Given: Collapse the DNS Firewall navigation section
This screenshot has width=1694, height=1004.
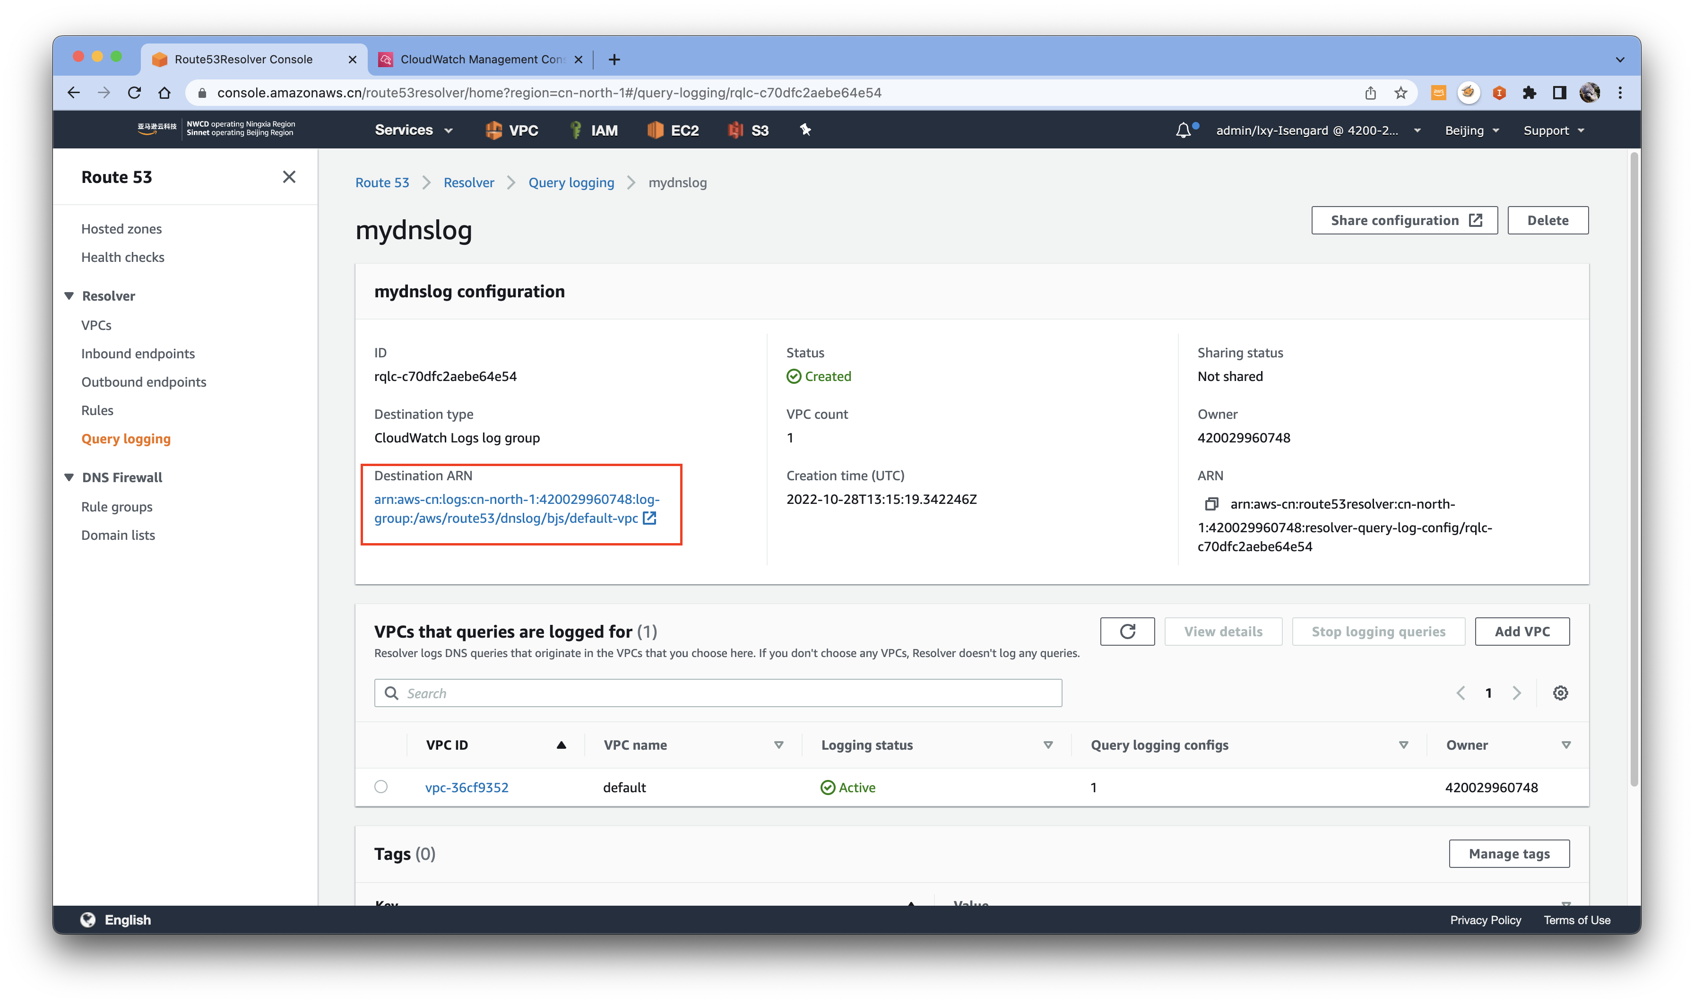Looking at the screenshot, I should 69,477.
